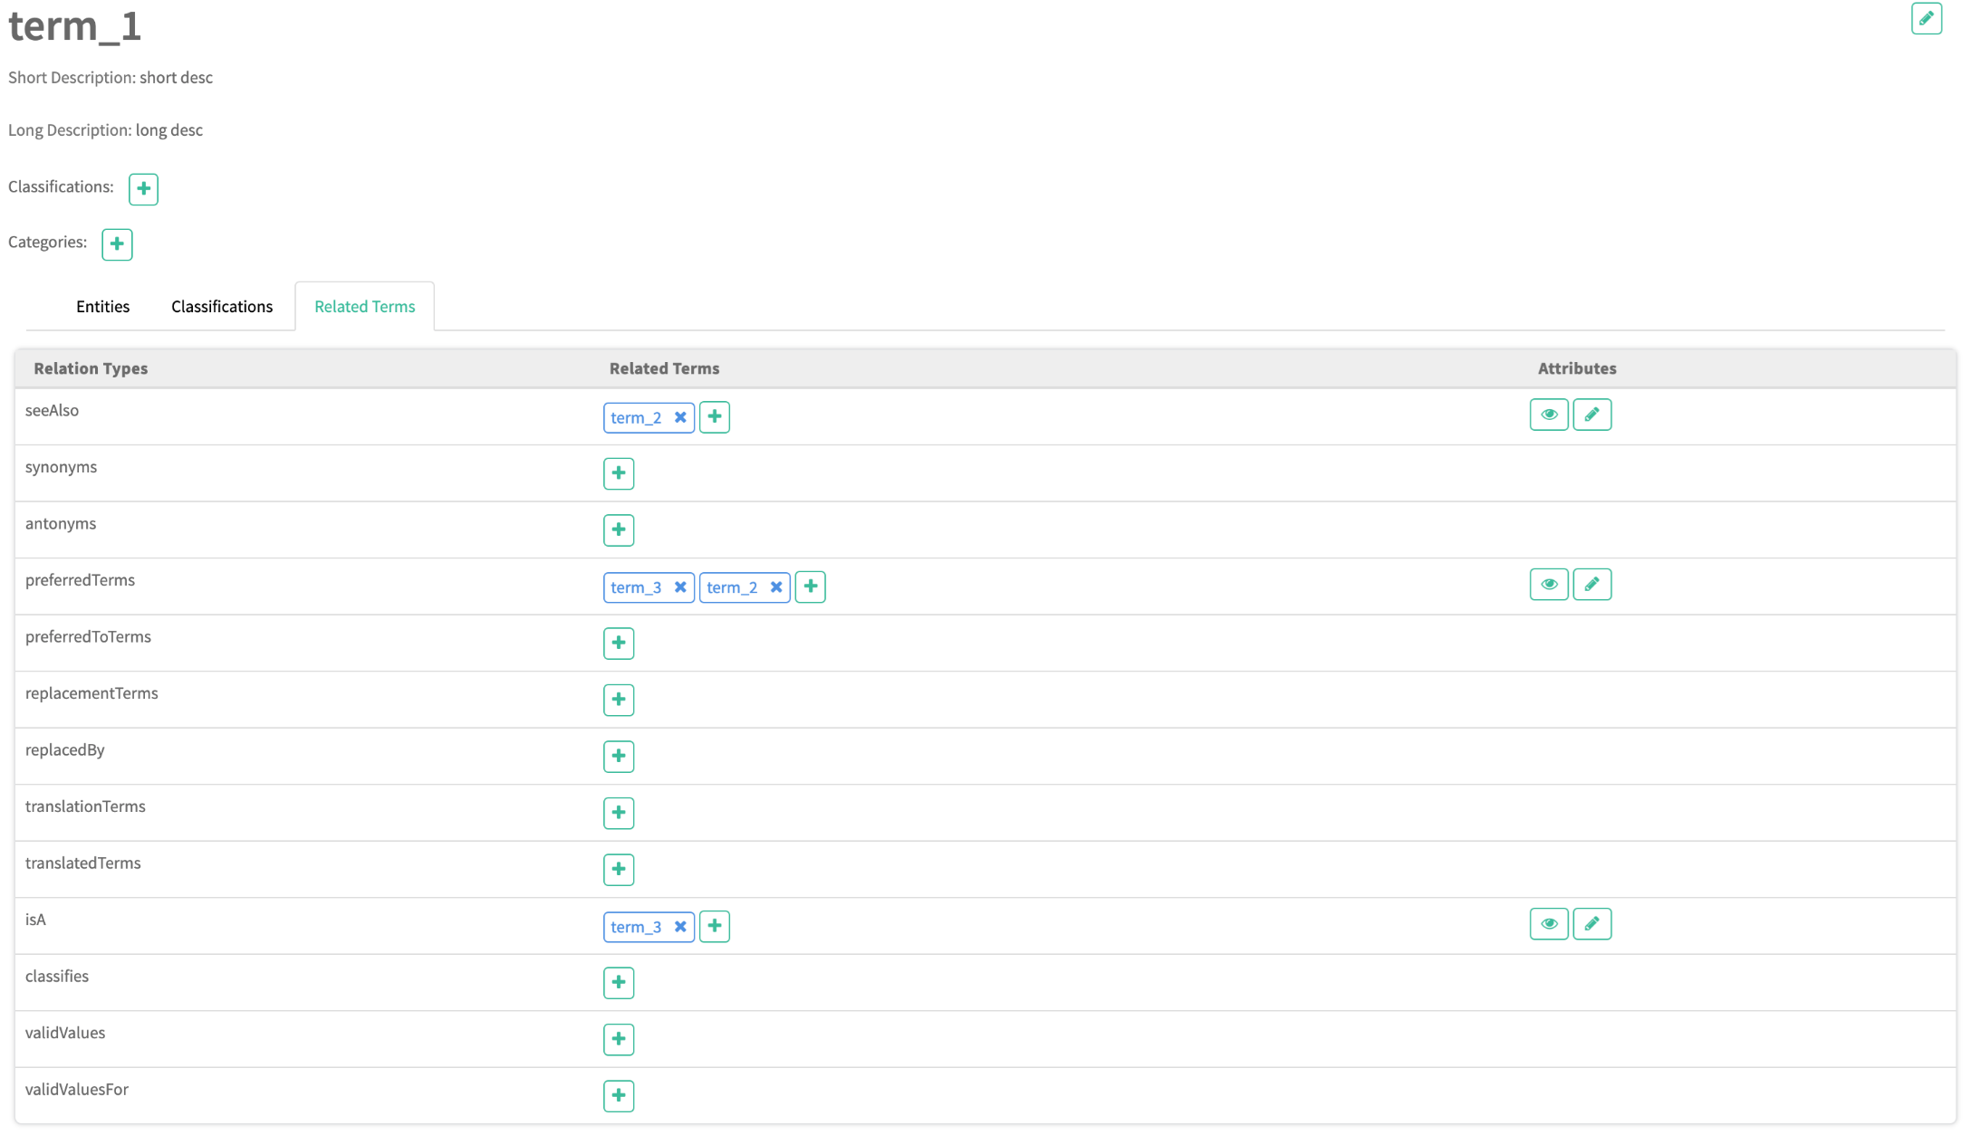Add a validValuesFor related term
The image size is (1980, 1135).
click(619, 1095)
